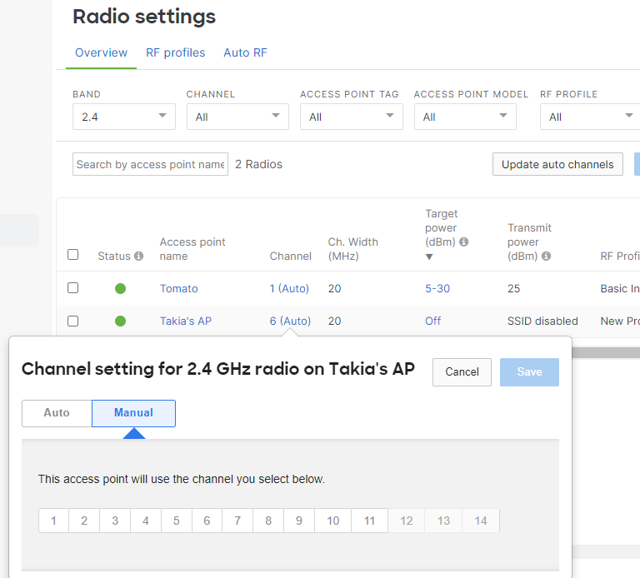Screen dimensions: 640x578
Task: Select manual channel 5
Action: pos(177,521)
